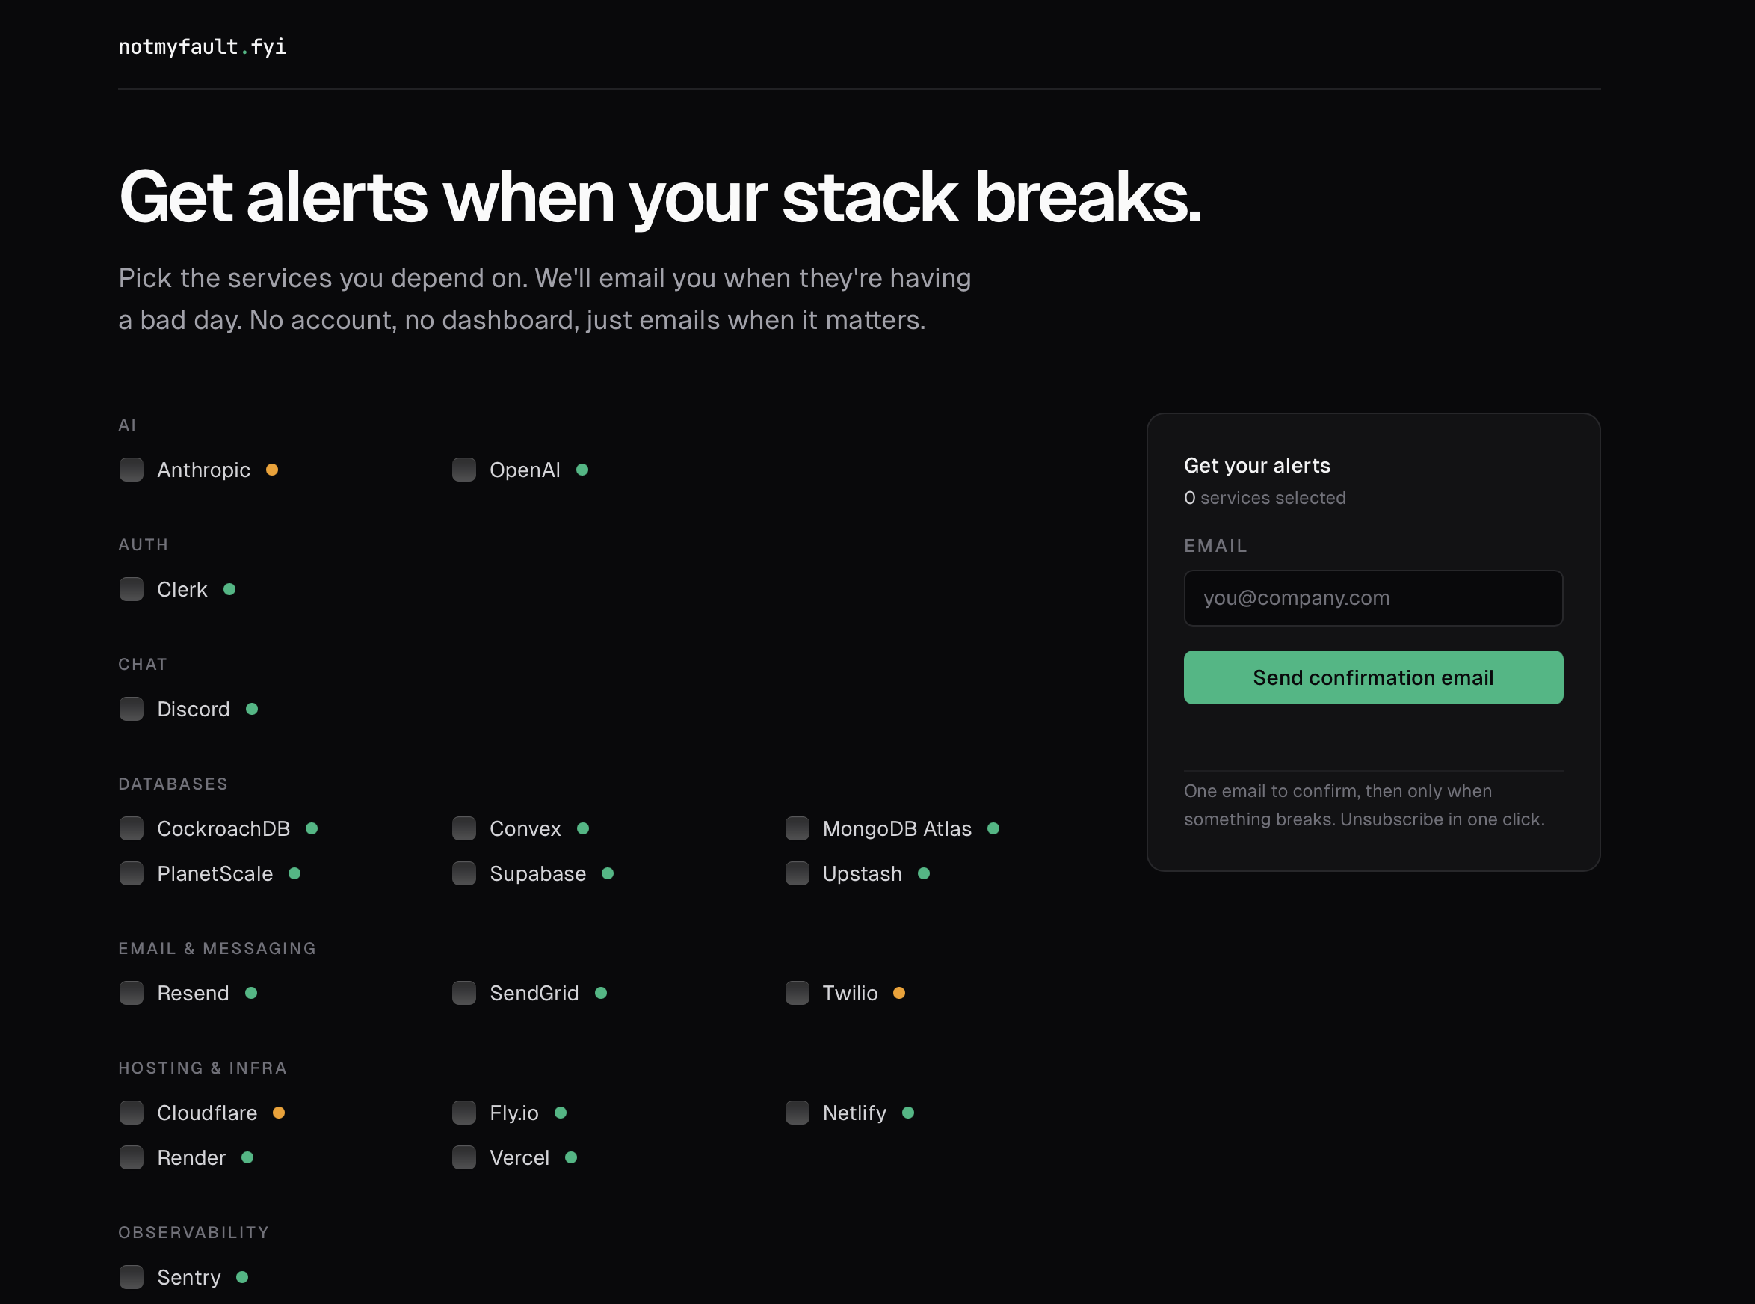Click the green status dot beside MongoDB Atlas

tap(993, 828)
